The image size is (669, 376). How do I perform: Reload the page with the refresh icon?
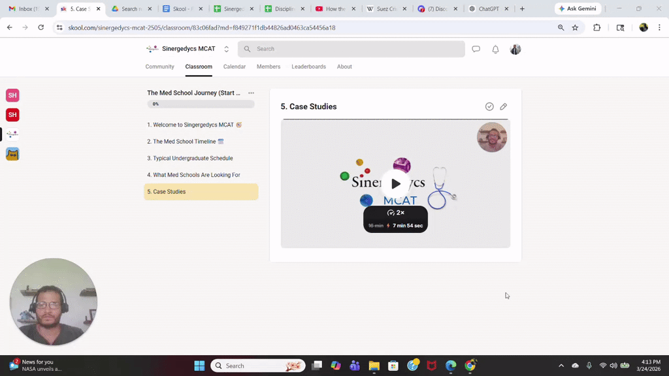tap(41, 27)
